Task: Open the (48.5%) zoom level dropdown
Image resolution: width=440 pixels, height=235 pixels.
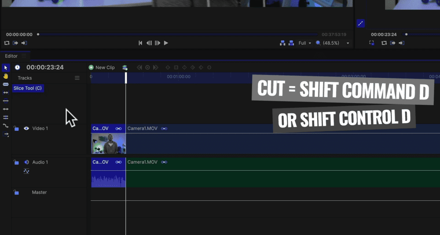Action: (336, 43)
